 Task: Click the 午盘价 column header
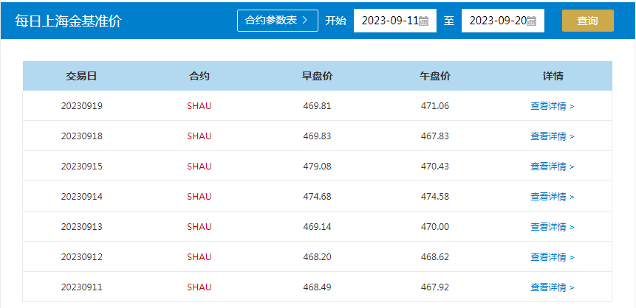(x=435, y=76)
